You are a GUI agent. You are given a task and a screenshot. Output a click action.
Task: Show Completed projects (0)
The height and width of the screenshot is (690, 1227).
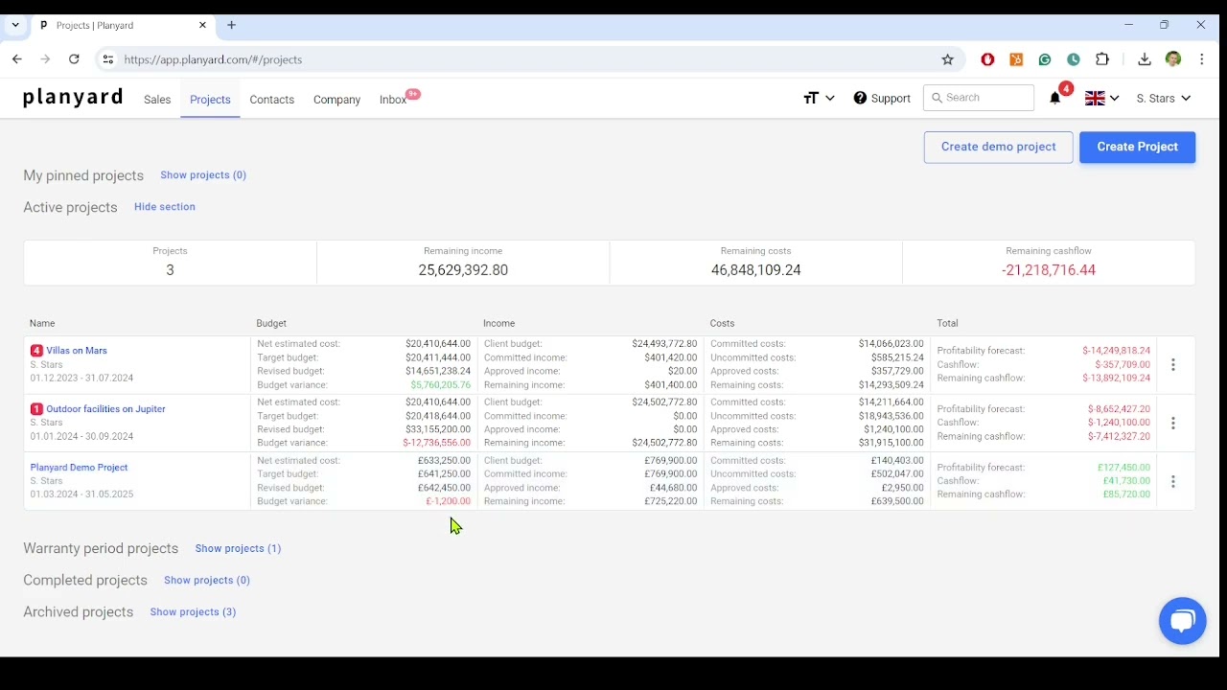[x=207, y=580]
